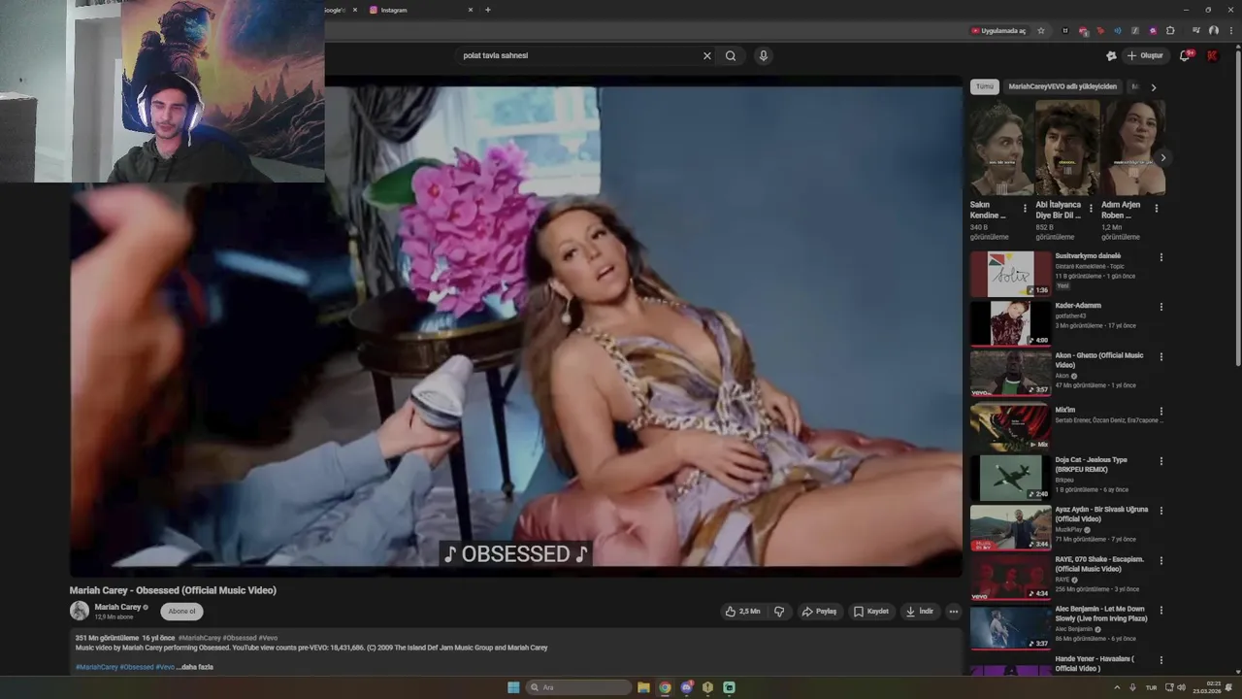Click the YouTube search magnifier button
1242x699 pixels.
[731, 55]
